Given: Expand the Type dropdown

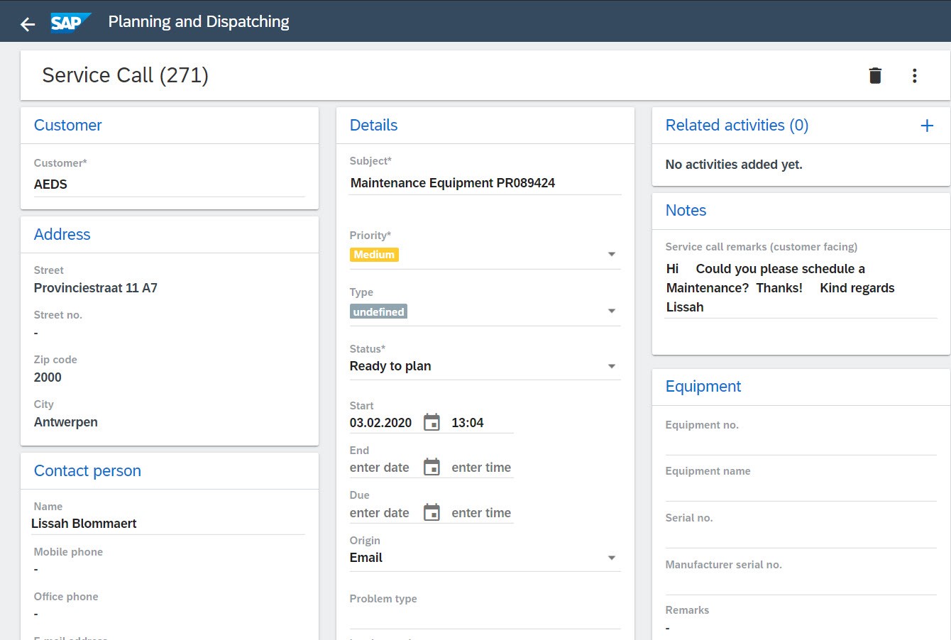Looking at the screenshot, I should pyautogui.click(x=611, y=311).
